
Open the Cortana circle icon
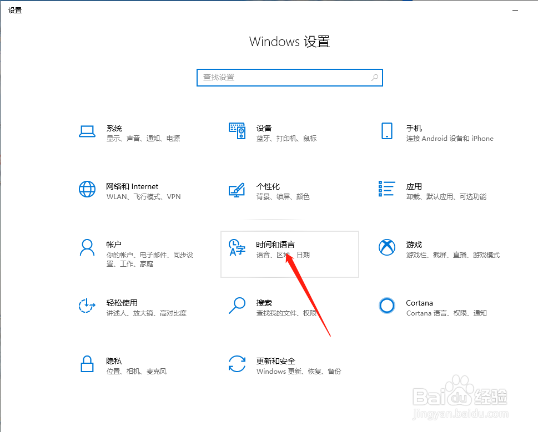coord(387,306)
